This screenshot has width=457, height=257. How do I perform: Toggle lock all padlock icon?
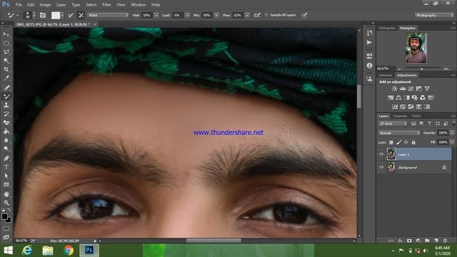pyautogui.click(x=413, y=142)
